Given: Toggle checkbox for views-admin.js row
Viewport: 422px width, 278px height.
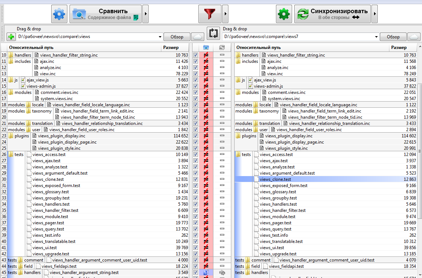Looking at the screenshot, I should click(x=196, y=86).
